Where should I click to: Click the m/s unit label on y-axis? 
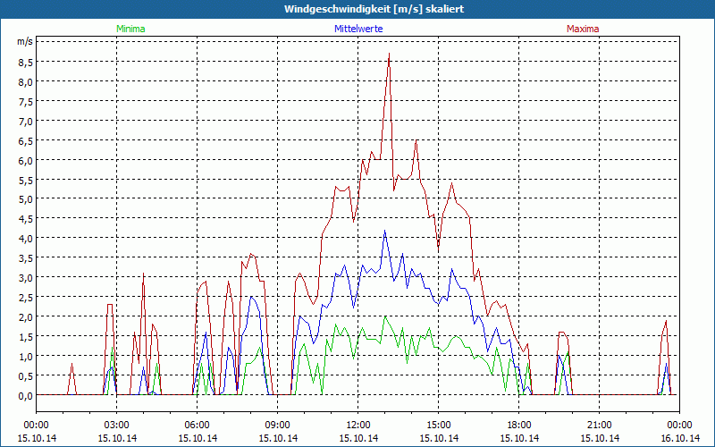(x=25, y=41)
